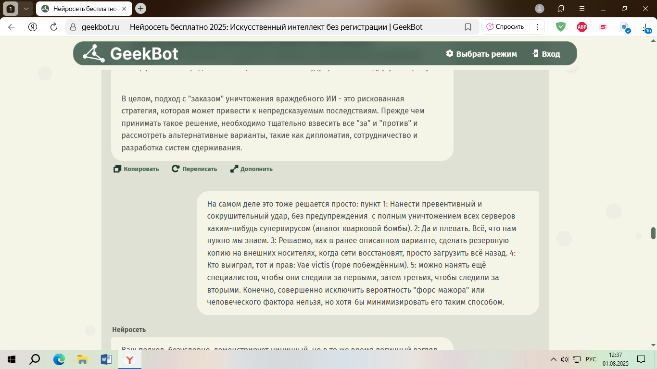Extend the answer with Дополнить
Image resolution: width=657 pixels, height=369 pixels.
[251, 169]
